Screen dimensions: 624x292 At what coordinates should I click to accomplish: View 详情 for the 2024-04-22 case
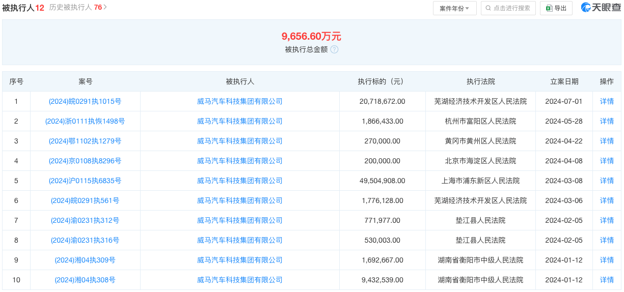[607, 141]
